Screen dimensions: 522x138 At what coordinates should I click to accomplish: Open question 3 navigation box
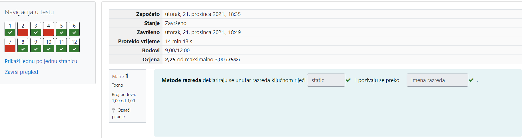(x=36, y=29)
